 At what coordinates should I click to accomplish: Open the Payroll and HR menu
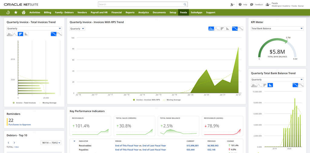99,12
